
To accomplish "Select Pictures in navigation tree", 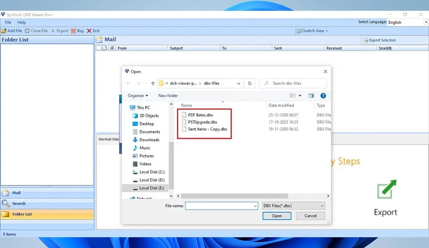I will [143, 156].
